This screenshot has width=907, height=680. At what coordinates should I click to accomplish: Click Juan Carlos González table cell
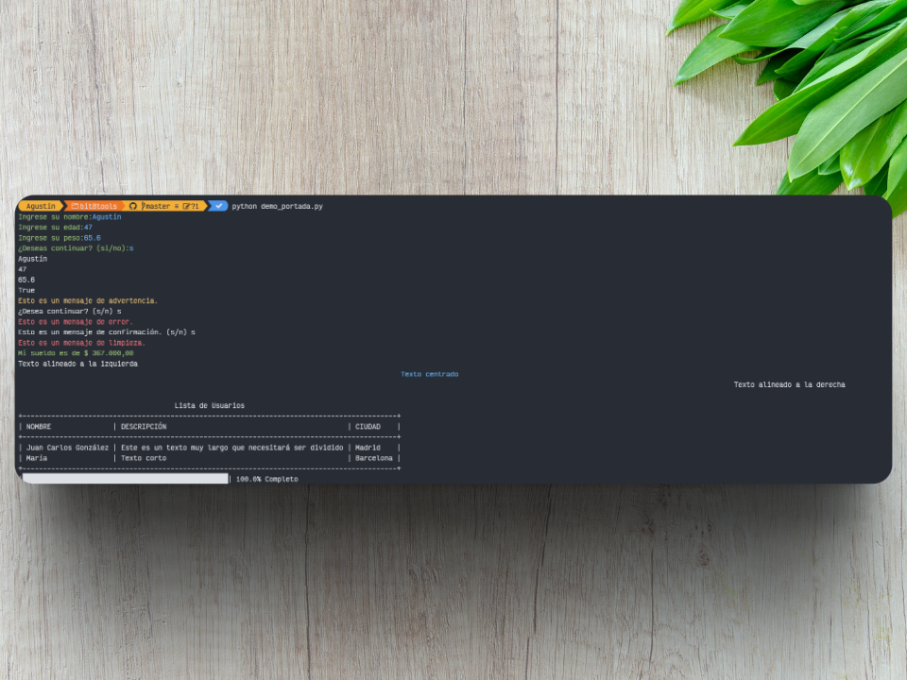point(67,448)
